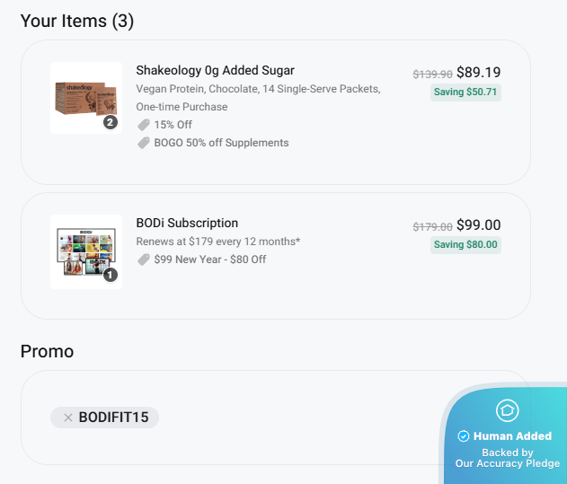Open the BODi Subscription thumbnail image

click(84, 249)
